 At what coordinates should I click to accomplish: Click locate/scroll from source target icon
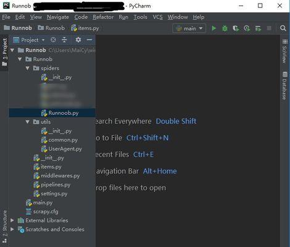click(53, 40)
